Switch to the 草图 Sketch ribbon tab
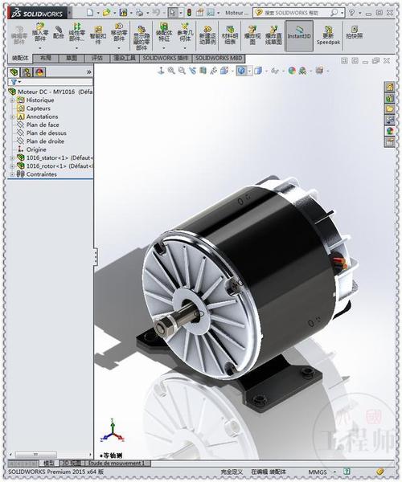402x482 pixels. [x=72, y=58]
